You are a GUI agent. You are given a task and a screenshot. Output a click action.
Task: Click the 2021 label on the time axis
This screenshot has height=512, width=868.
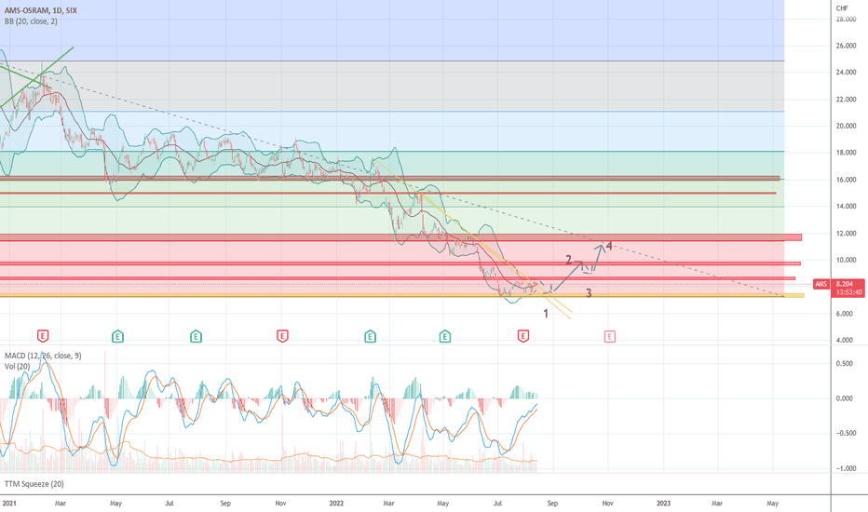coord(9,503)
